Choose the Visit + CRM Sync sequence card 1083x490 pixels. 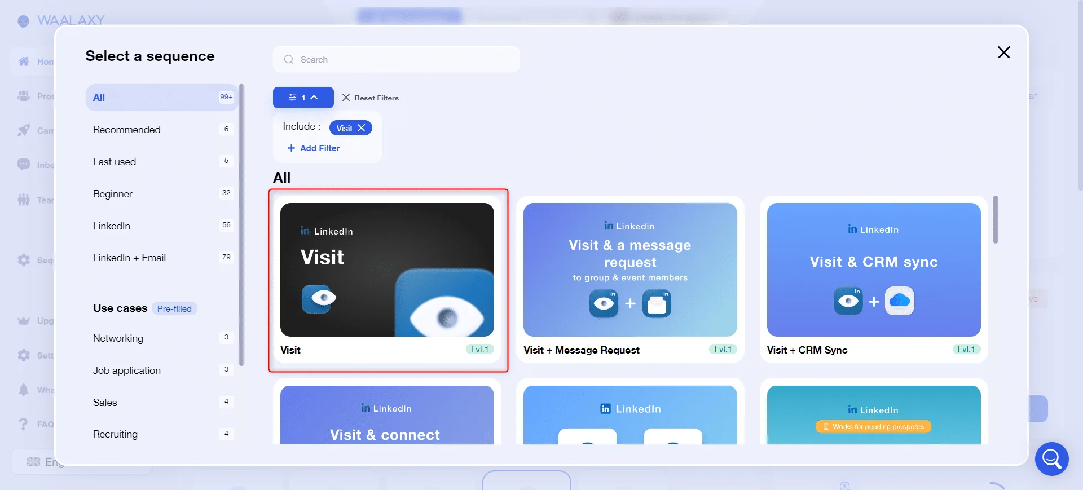874,280
